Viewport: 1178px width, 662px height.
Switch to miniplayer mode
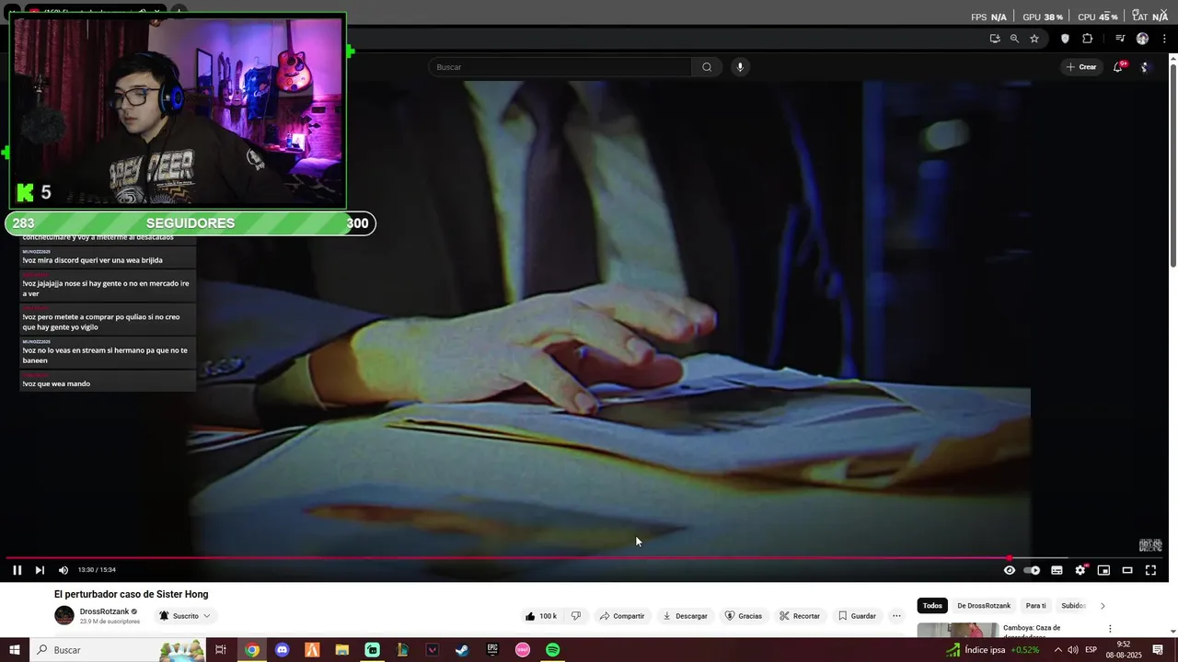point(1103,570)
